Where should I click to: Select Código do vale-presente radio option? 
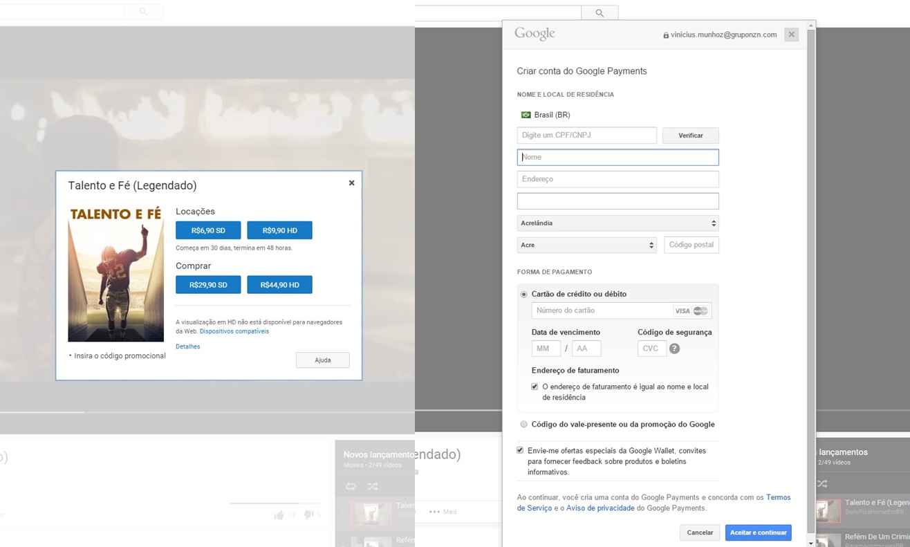[x=524, y=425]
